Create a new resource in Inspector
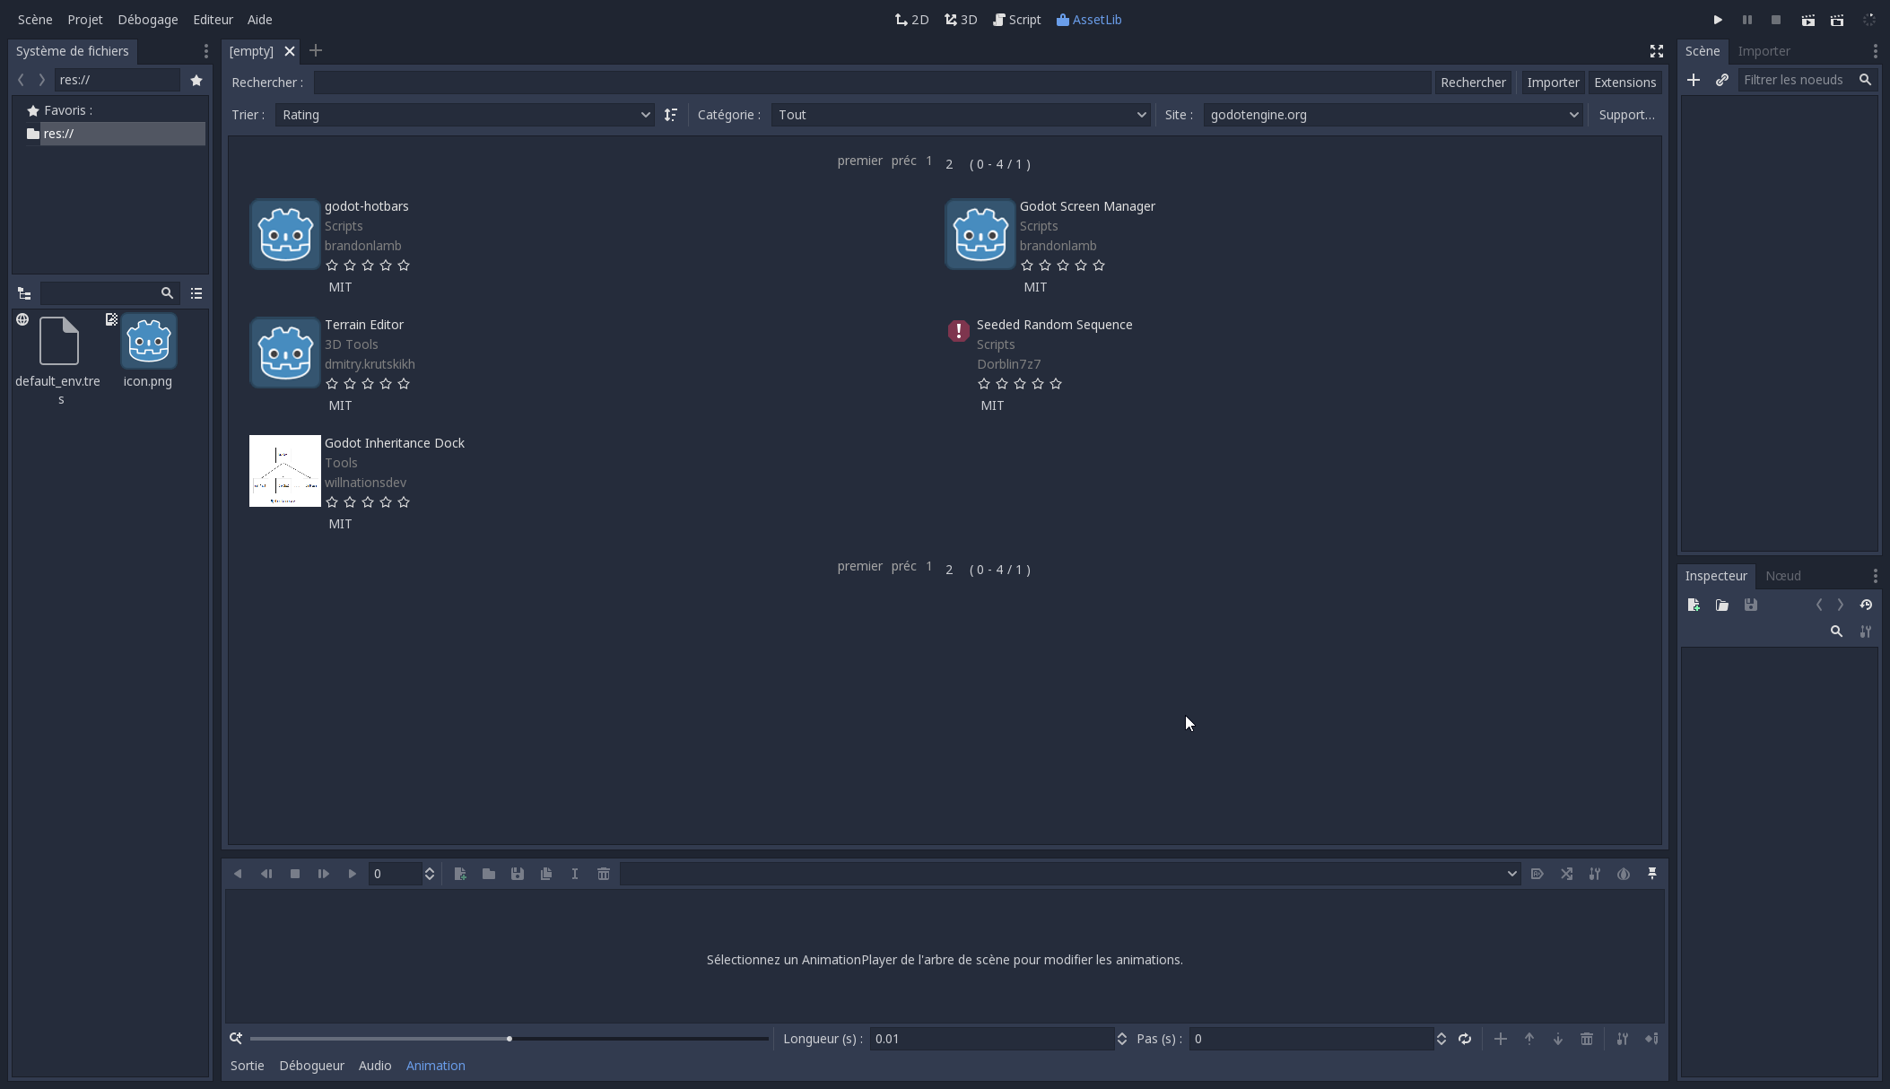 click(1693, 605)
